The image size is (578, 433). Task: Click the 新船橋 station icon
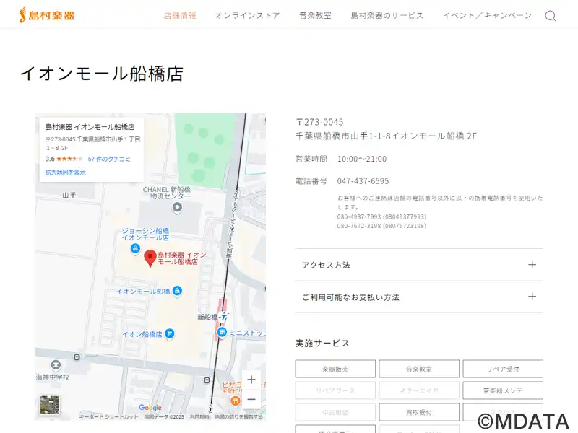[x=224, y=317]
